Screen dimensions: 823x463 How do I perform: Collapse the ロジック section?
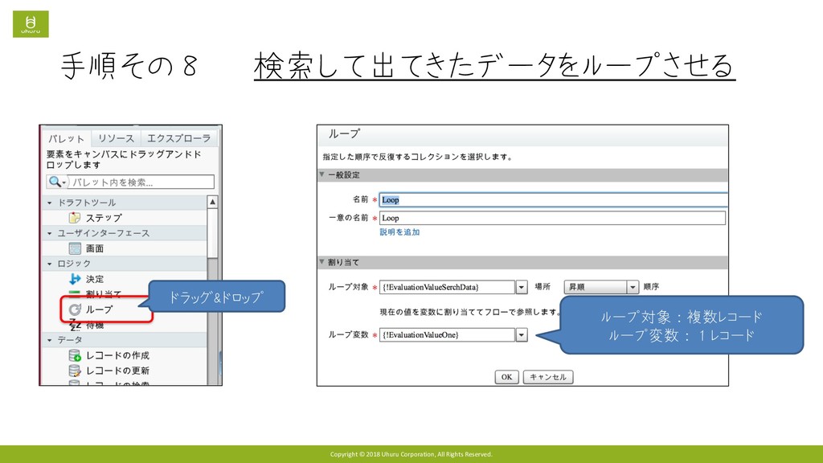pyautogui.click(x=50, y=264)
